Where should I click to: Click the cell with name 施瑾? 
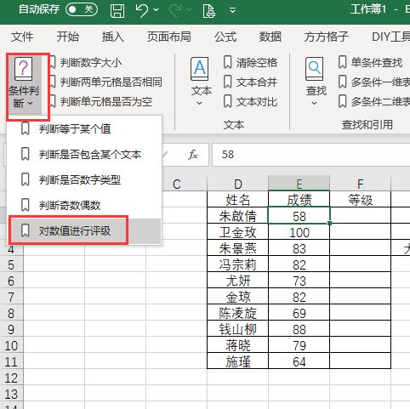tap(238, 361)
